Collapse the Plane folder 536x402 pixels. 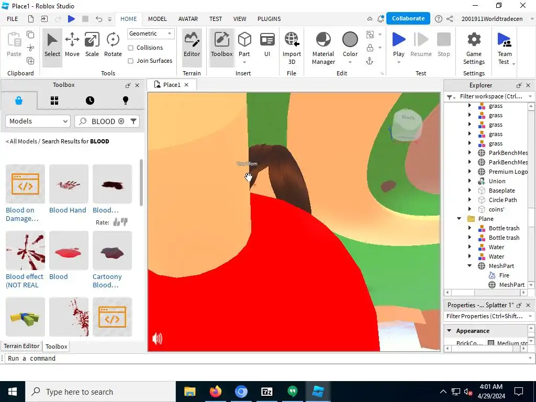pos(459,219)
